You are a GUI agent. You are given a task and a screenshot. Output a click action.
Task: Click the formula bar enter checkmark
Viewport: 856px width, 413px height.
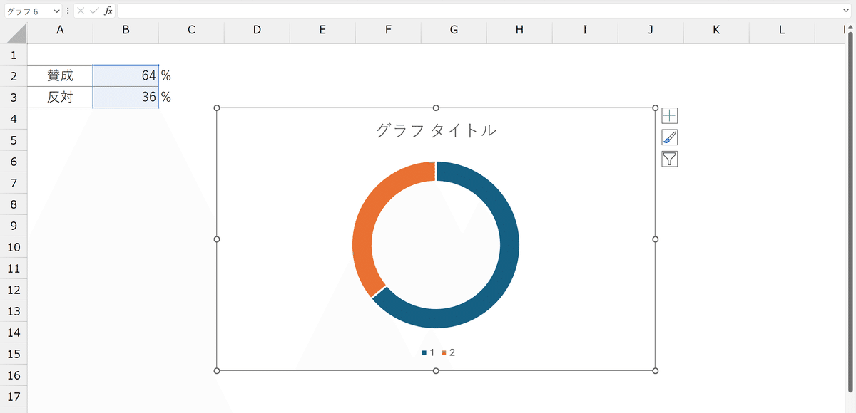tap(93, 11)
